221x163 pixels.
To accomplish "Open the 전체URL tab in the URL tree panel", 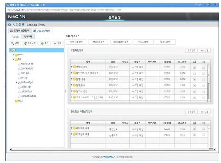I will click(x=15, y=37).
